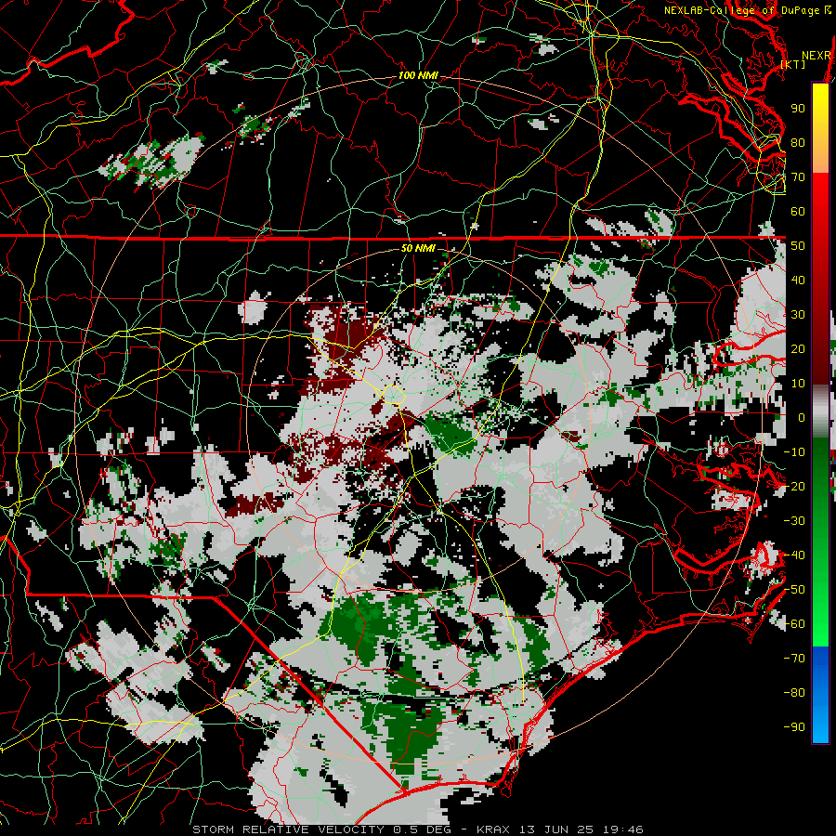Click the 100 NMI range ring label

pos(418,76)
